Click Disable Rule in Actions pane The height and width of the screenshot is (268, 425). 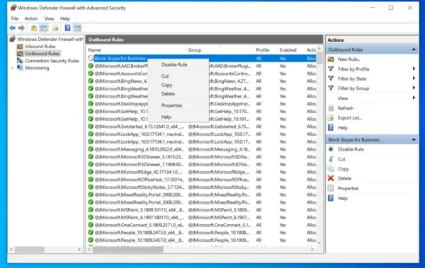point(351,149)
